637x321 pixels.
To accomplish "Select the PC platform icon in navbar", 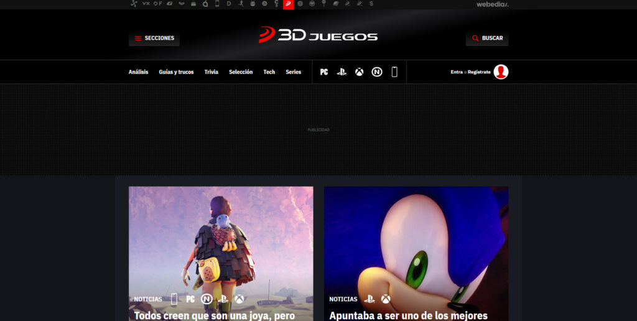I will pyautogui.click(x=323, y=72).
